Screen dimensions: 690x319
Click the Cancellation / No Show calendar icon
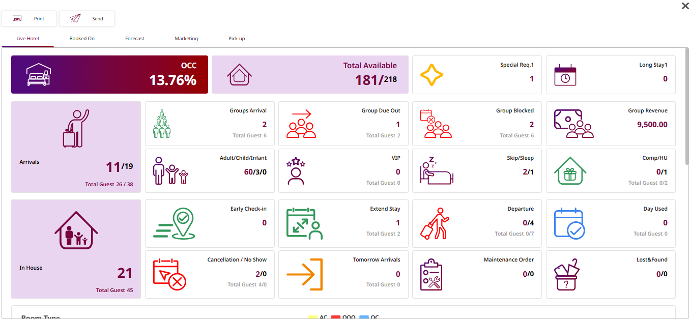coord(169,274)
